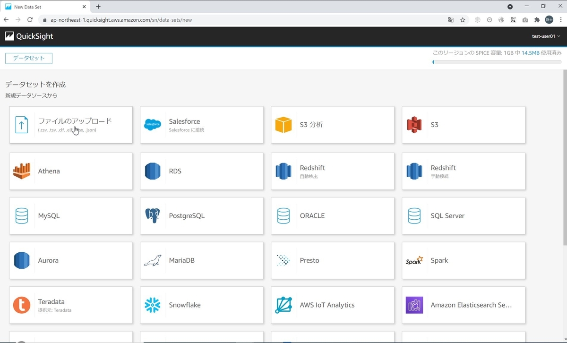567x343 pixels.
Task: Click the 新規データソースから text
Action: click(31, 95)
